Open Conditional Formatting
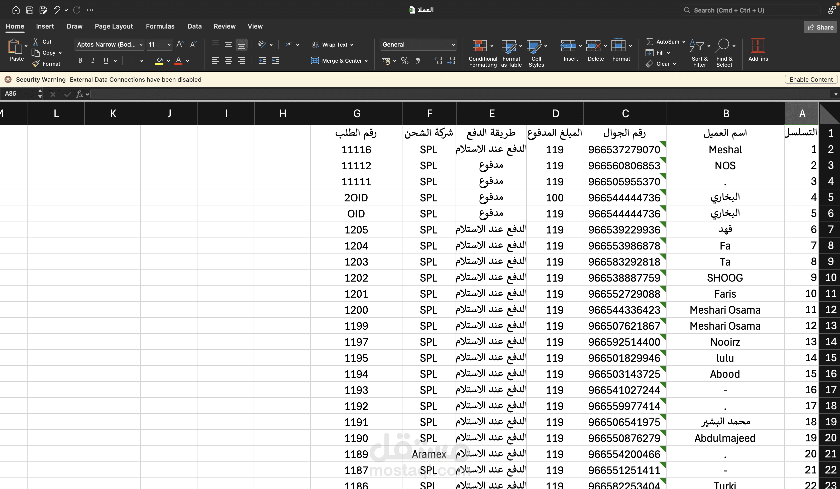 (483, 53)
